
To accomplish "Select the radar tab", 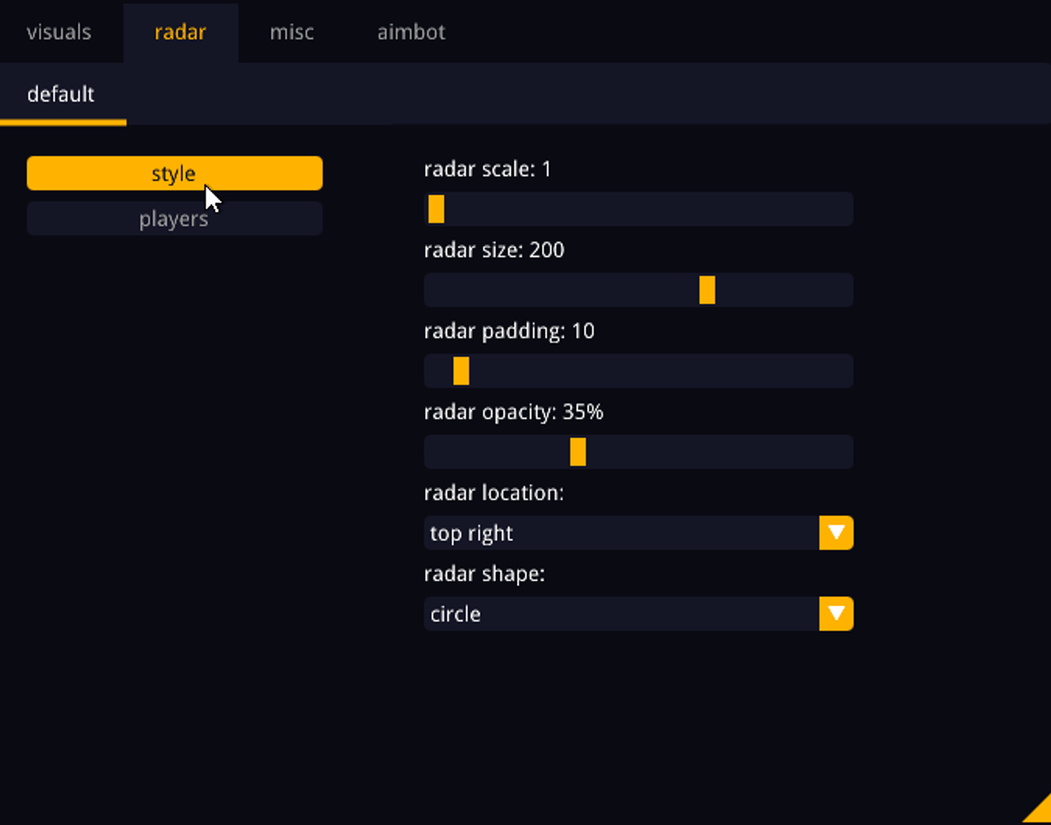I will point(180,33).
